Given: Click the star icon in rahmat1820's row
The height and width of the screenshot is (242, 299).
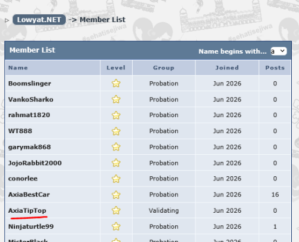Looking at the screenshot, I should click(116, 115).
